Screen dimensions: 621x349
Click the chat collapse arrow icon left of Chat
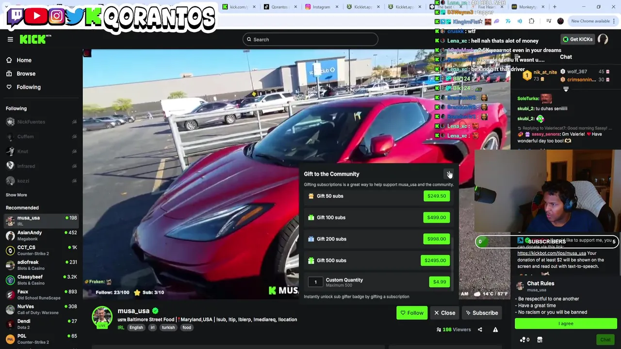tap(517, 57)
